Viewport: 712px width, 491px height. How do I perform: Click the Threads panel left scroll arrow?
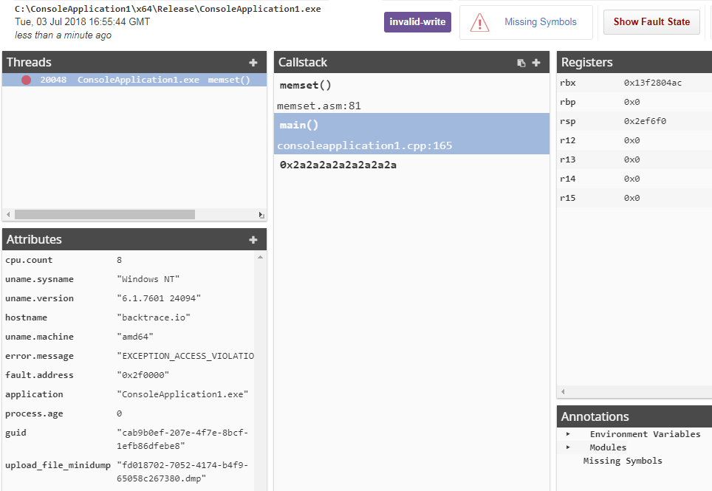(x=8, y=215)
